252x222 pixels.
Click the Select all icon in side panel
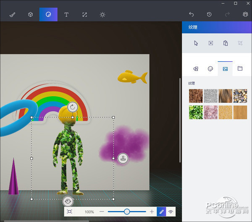(211, 43)
